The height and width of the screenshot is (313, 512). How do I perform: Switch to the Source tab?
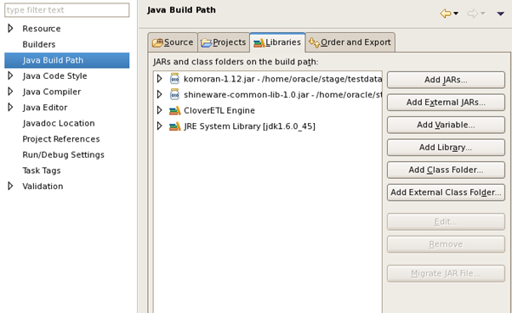(x=173, y=42)
